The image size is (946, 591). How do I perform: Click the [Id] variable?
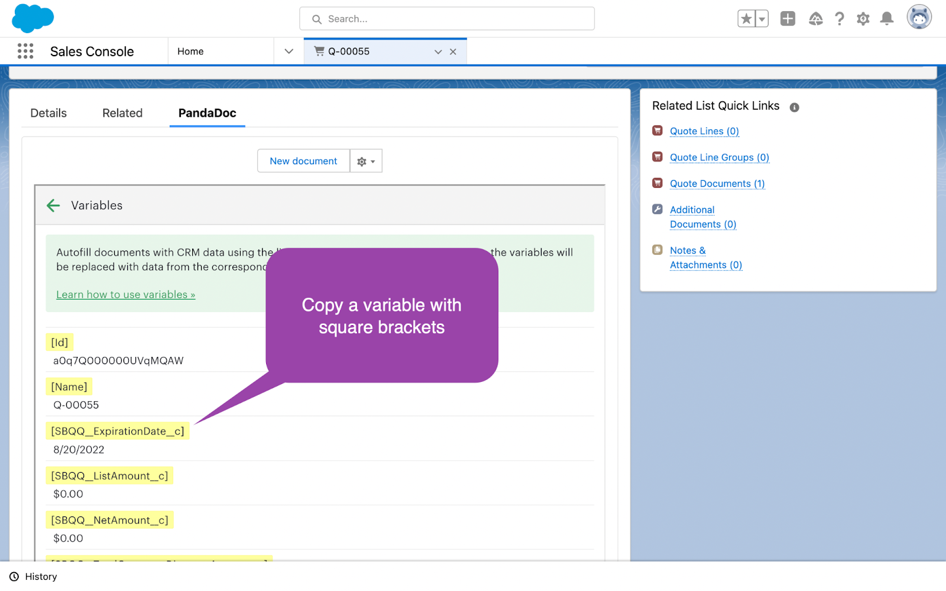tap(60, 342)
